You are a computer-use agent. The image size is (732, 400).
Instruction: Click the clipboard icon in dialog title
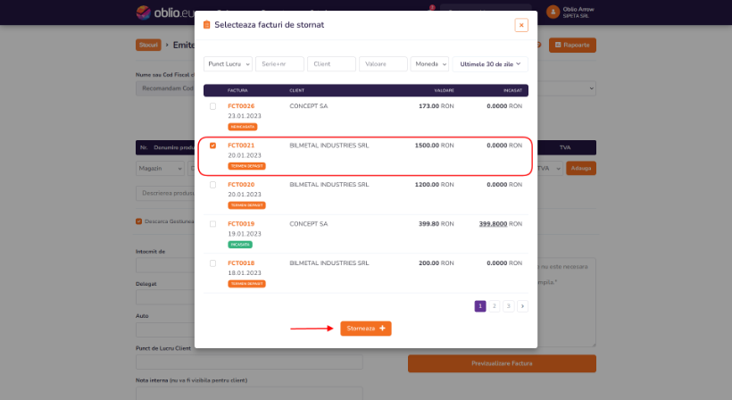(206, 25)
